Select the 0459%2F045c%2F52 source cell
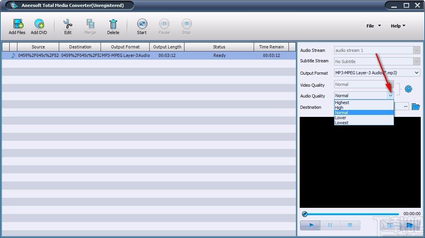 (38, 55)
